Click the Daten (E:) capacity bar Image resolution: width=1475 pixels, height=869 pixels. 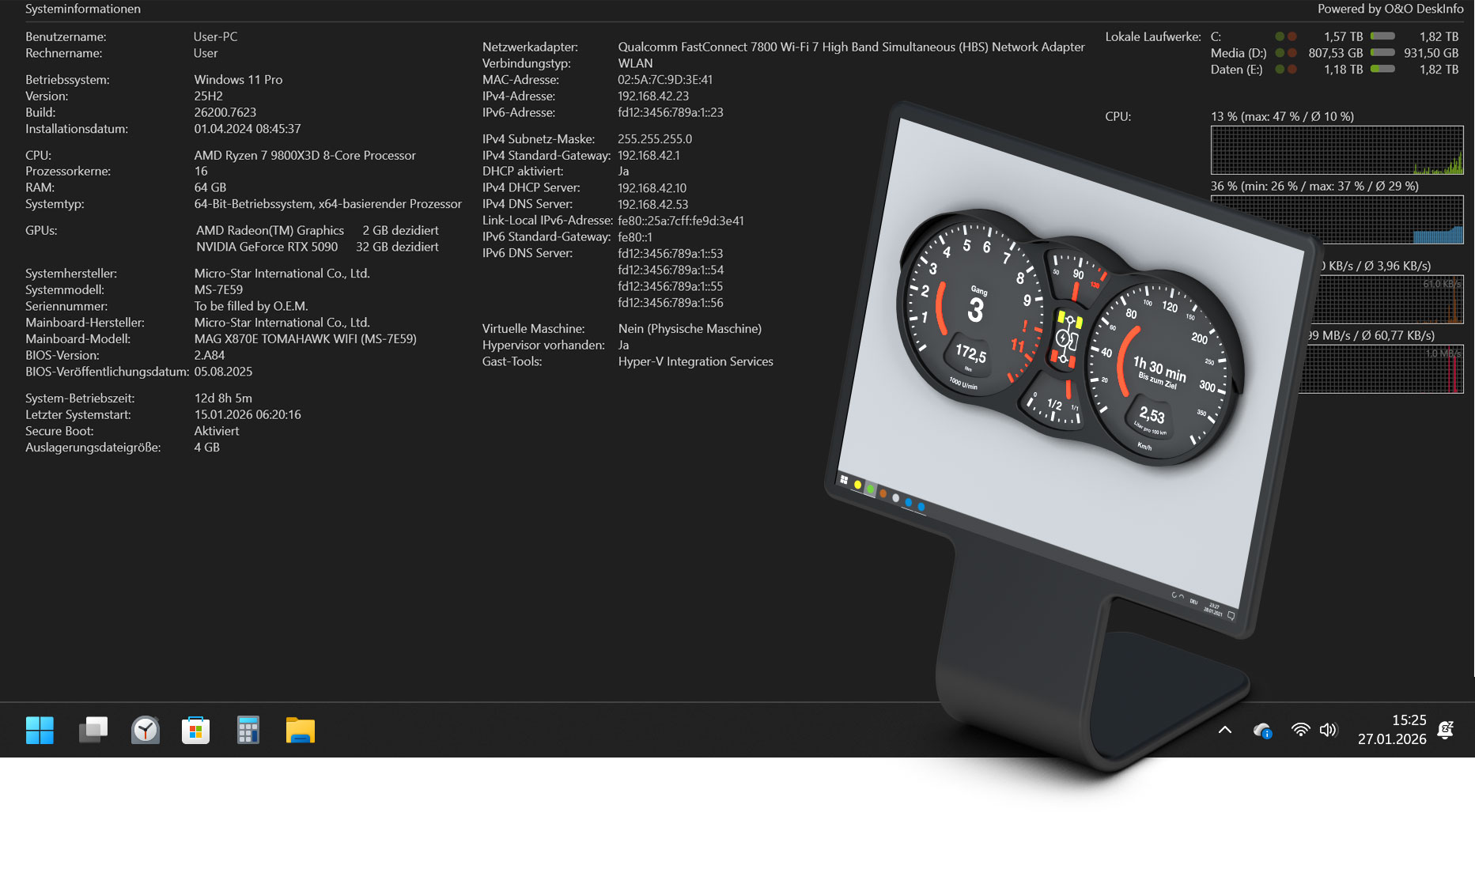(x=1383, y=69)
